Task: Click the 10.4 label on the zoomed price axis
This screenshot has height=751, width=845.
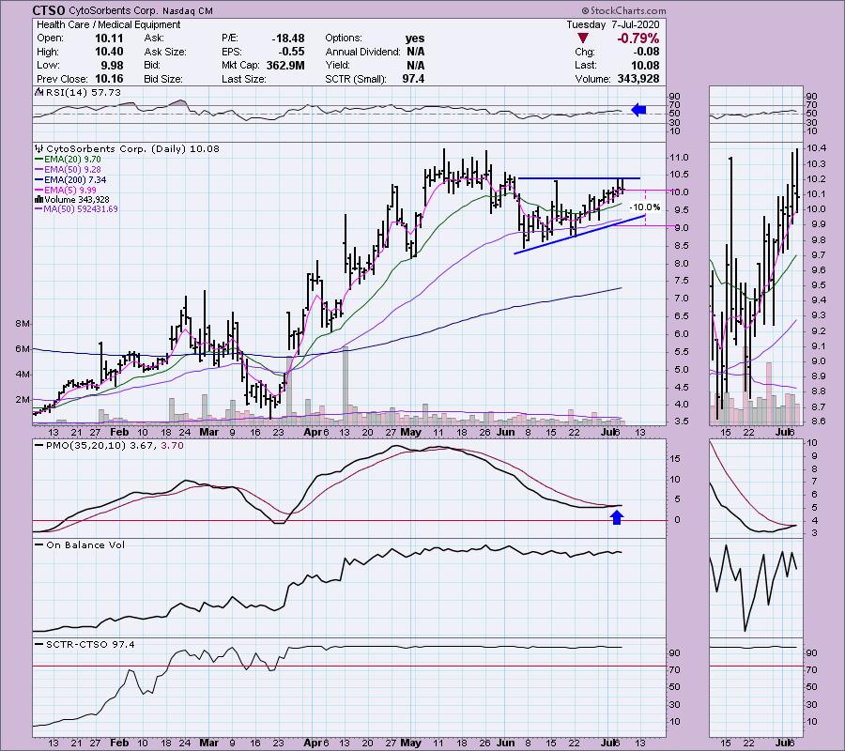Action: click(817, 148)
